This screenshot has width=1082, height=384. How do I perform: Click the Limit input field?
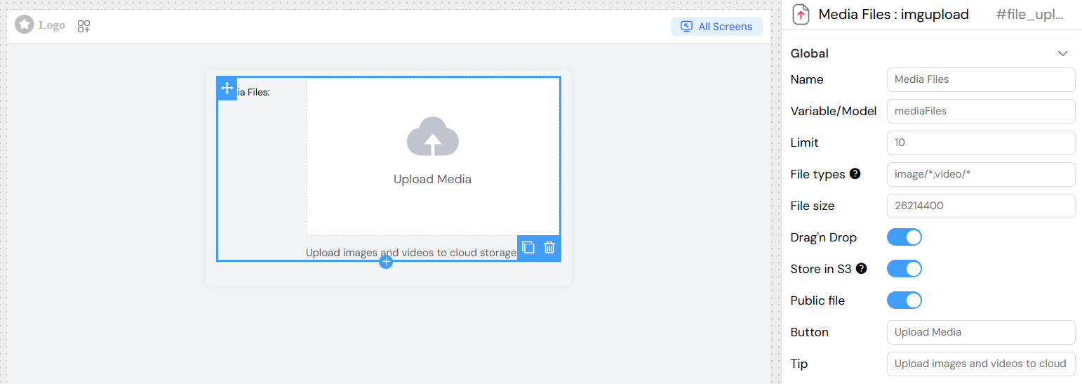tap(981, 143)
